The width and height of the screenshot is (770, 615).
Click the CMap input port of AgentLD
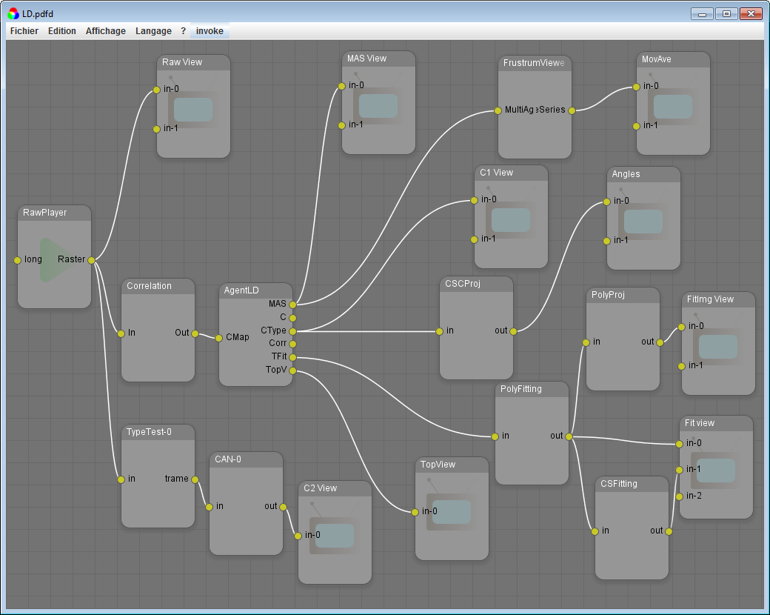pos(220,337)
